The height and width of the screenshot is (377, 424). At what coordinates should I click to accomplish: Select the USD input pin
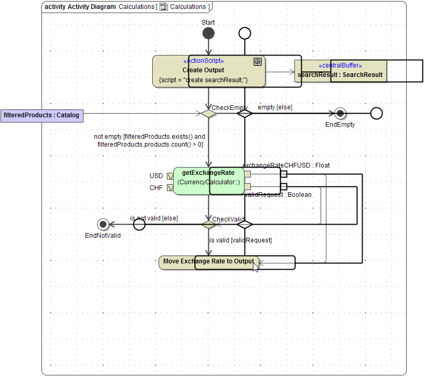[x=169, y=176]
